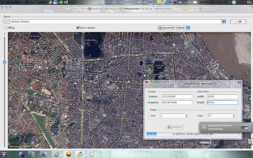
Task: Click the latitude field in download dialog
Action: tap(177, 96)
